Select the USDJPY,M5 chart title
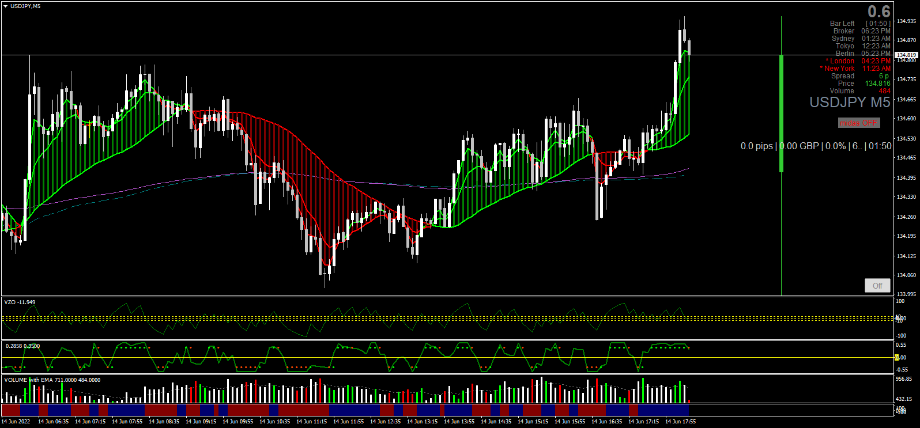920x428 pixels. pyautogui.click(x=25, y=6)
